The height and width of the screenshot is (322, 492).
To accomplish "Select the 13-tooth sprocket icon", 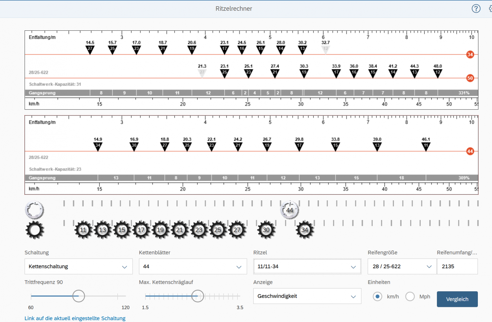I will pos(102,230).
